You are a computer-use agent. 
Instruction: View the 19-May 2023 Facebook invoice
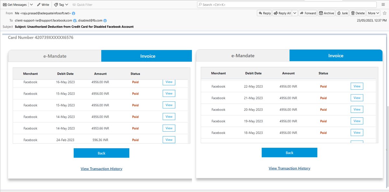tap(357, 121)
